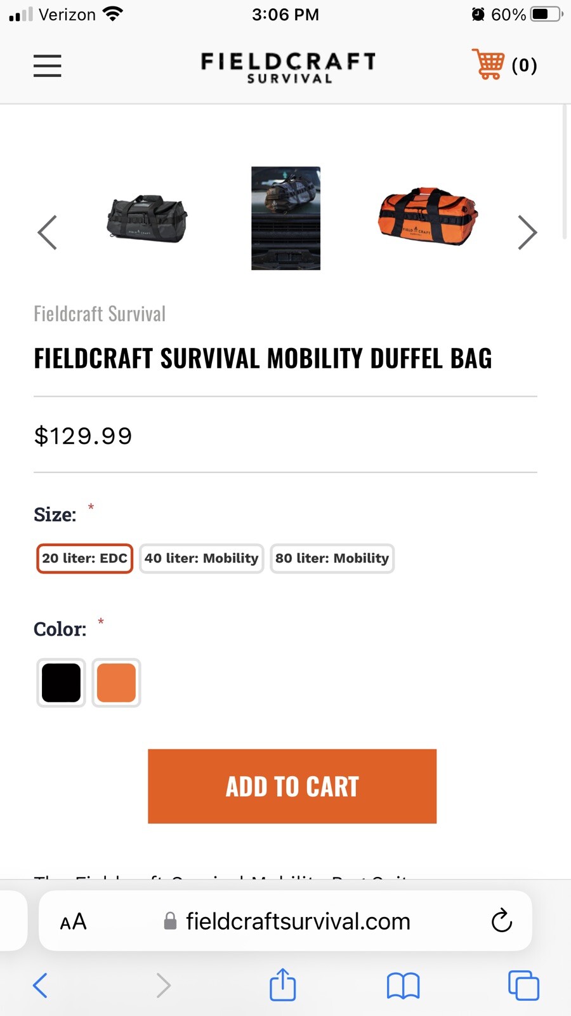Tap the AA text size icon
This screenshot has width=571, height=1016.
[72, 921]
